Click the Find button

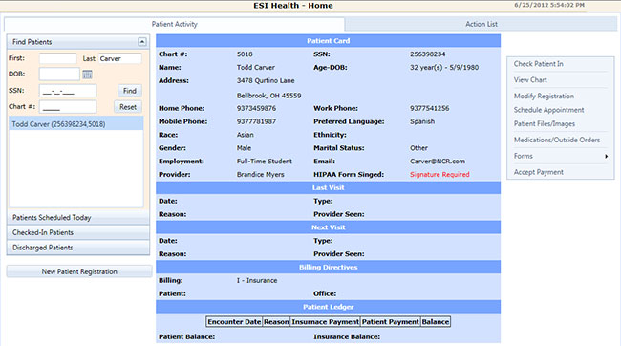pyautogui.click(x=130, y=91)
